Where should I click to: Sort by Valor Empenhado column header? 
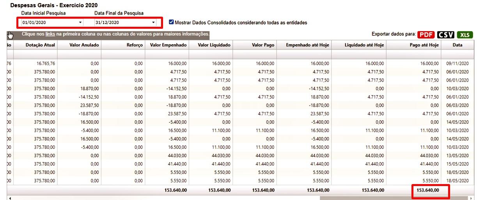click(168, 45)
